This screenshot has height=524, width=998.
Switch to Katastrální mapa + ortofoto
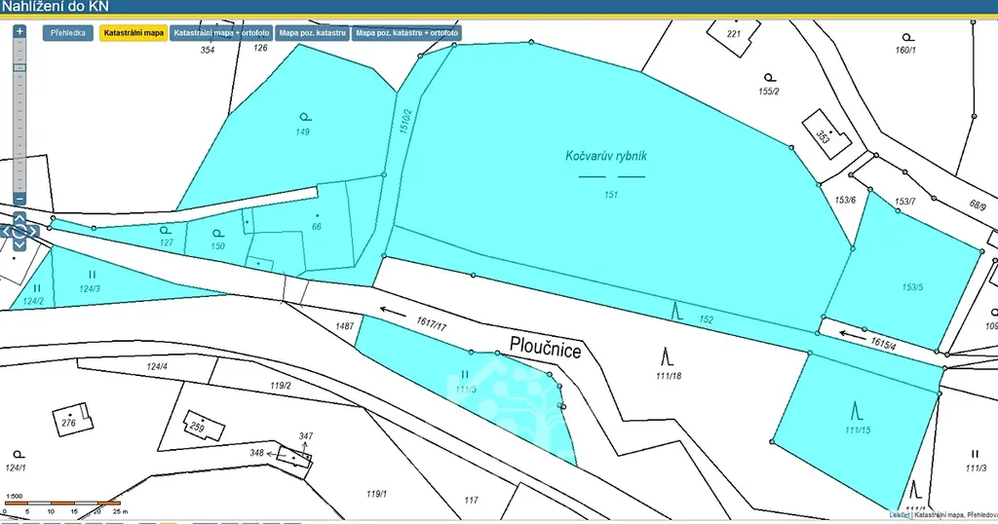221,33
